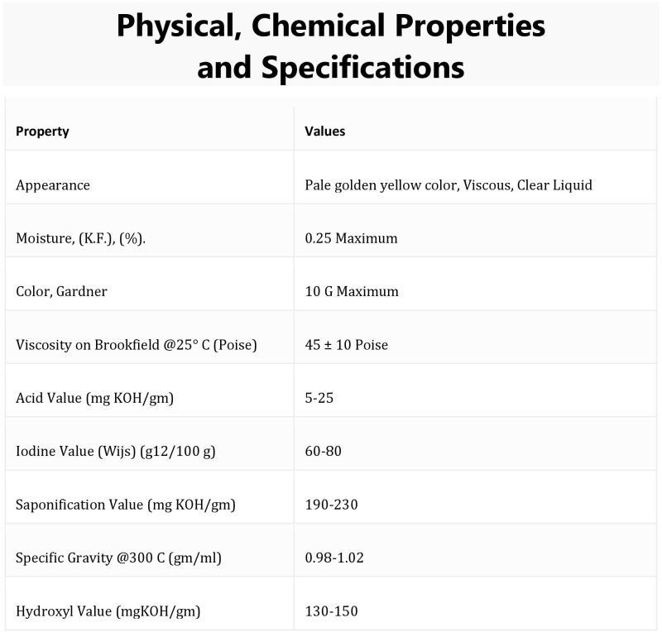Select the Iodine Value (Wijs) row label
Screen dimensions: 662x632
116,452
